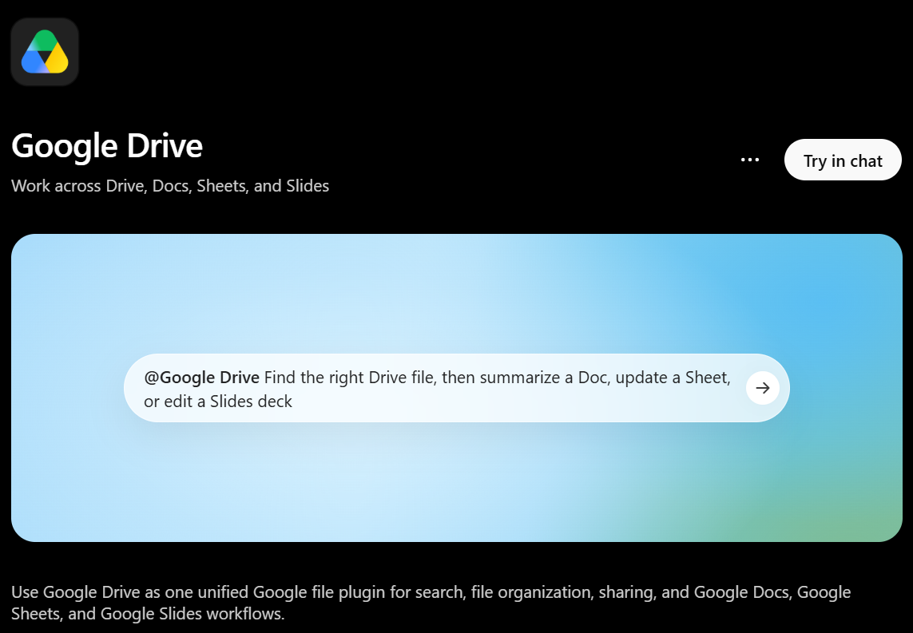Click the description paragraph about unified Google file plugin
Screen dimensions: 913x633
coord(431,603)
